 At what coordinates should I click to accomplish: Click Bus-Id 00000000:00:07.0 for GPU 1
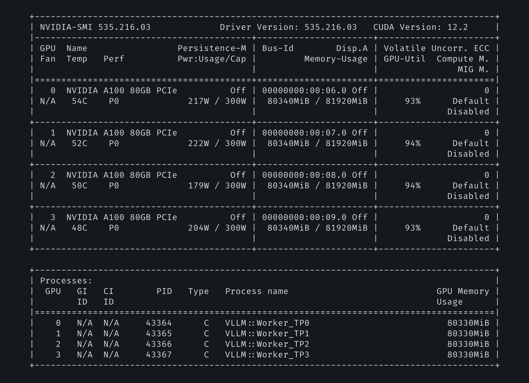point(304,133)
